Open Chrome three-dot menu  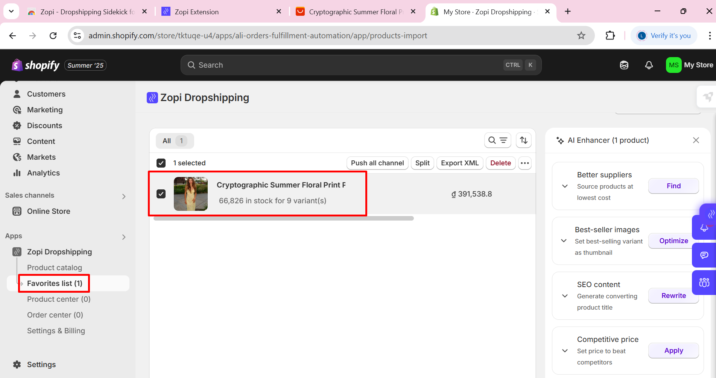coord(710,36)
